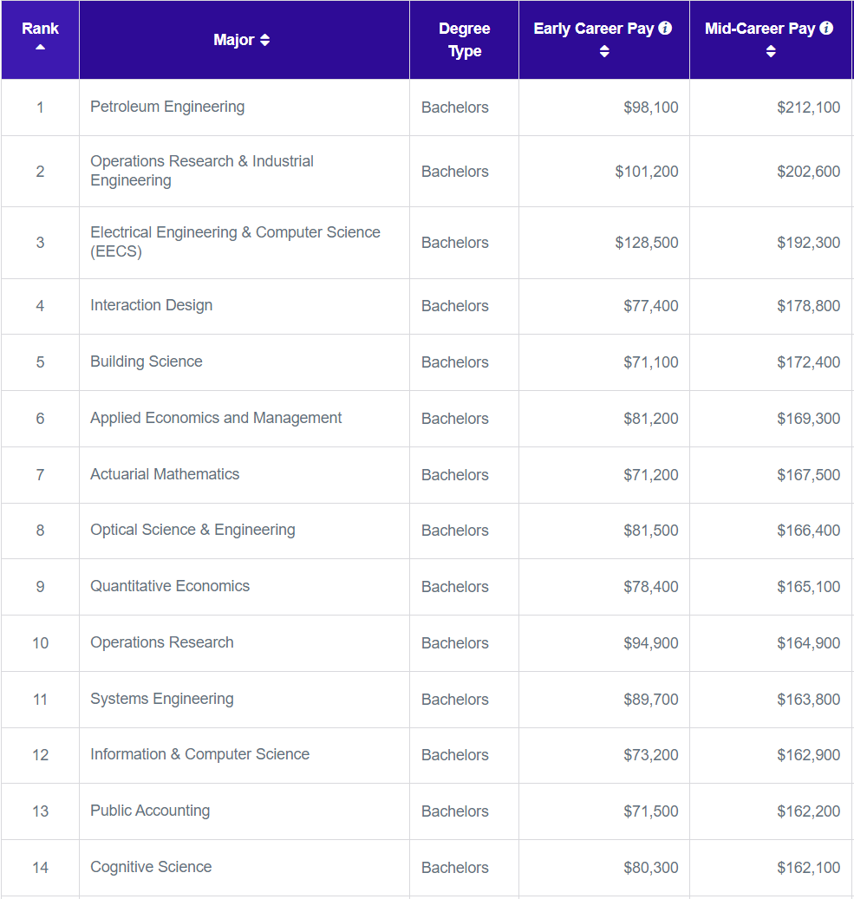Select Quantitative Economics major

[170, 586]
